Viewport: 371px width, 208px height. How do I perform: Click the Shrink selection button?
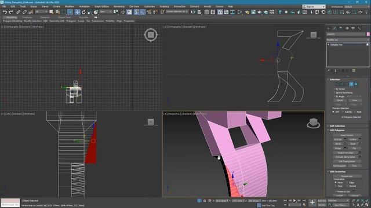point(340,101)
